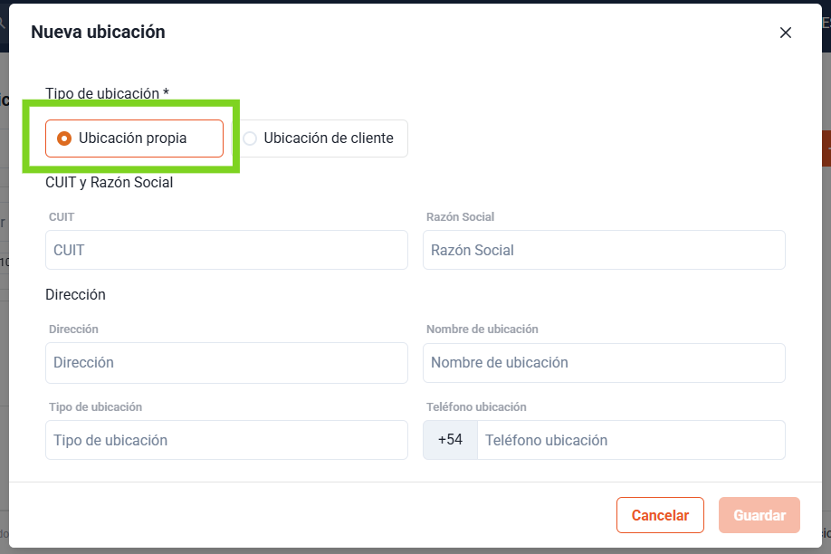Click the Nombre de ubicación input box

(604, 363)
